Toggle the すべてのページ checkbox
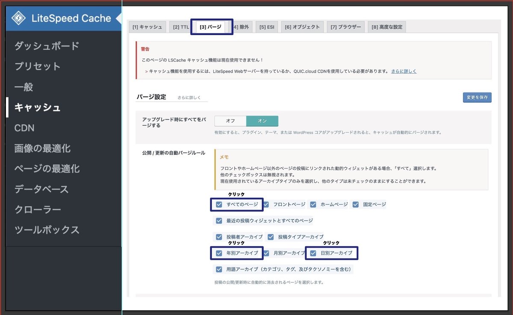Screen dimensions: 513x315 click(219, 205)
